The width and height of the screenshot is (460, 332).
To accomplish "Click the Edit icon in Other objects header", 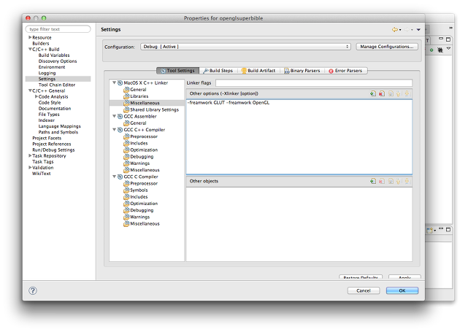I will (x=391, y=181).
